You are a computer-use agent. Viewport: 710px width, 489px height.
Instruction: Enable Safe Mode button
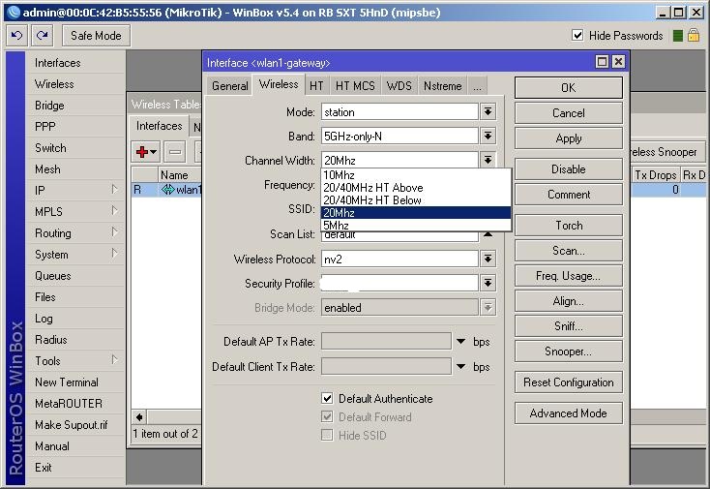point(96,36)
